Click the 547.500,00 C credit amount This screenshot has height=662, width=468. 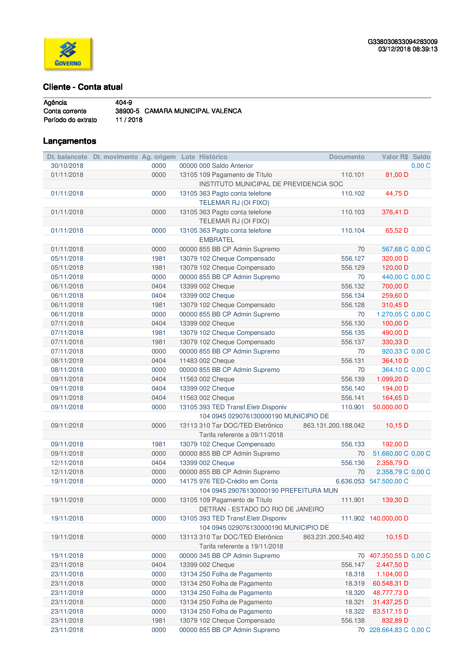tap(389, 481)
